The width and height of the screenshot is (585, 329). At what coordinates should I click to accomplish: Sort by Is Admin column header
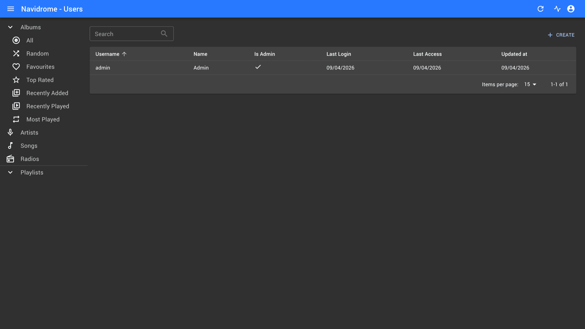tap(264, 54)
